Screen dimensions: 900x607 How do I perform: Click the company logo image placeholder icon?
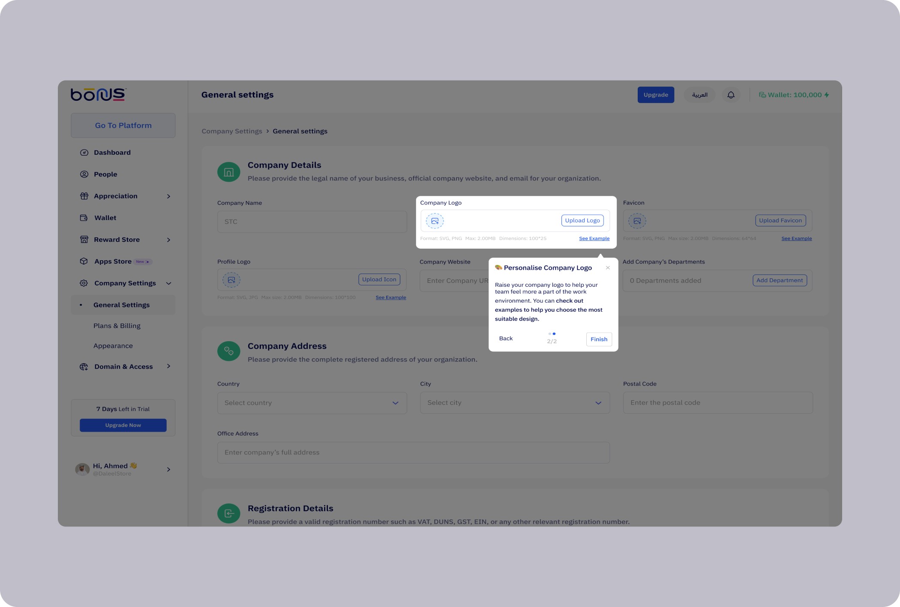[x=435, y=221]
